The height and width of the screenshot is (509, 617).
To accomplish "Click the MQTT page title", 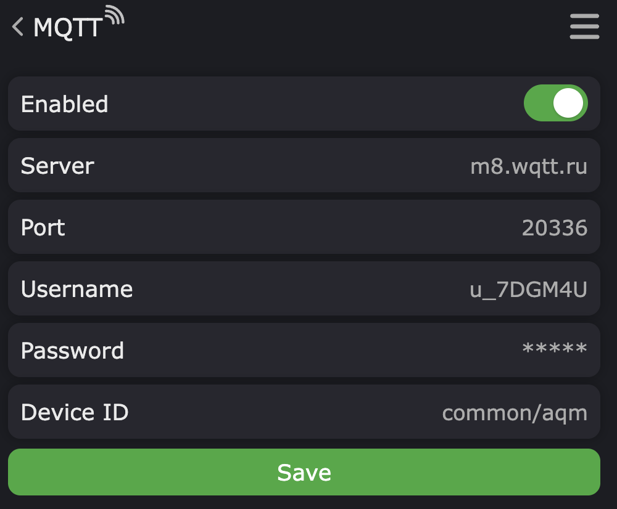I will click(x=67, y=28).
